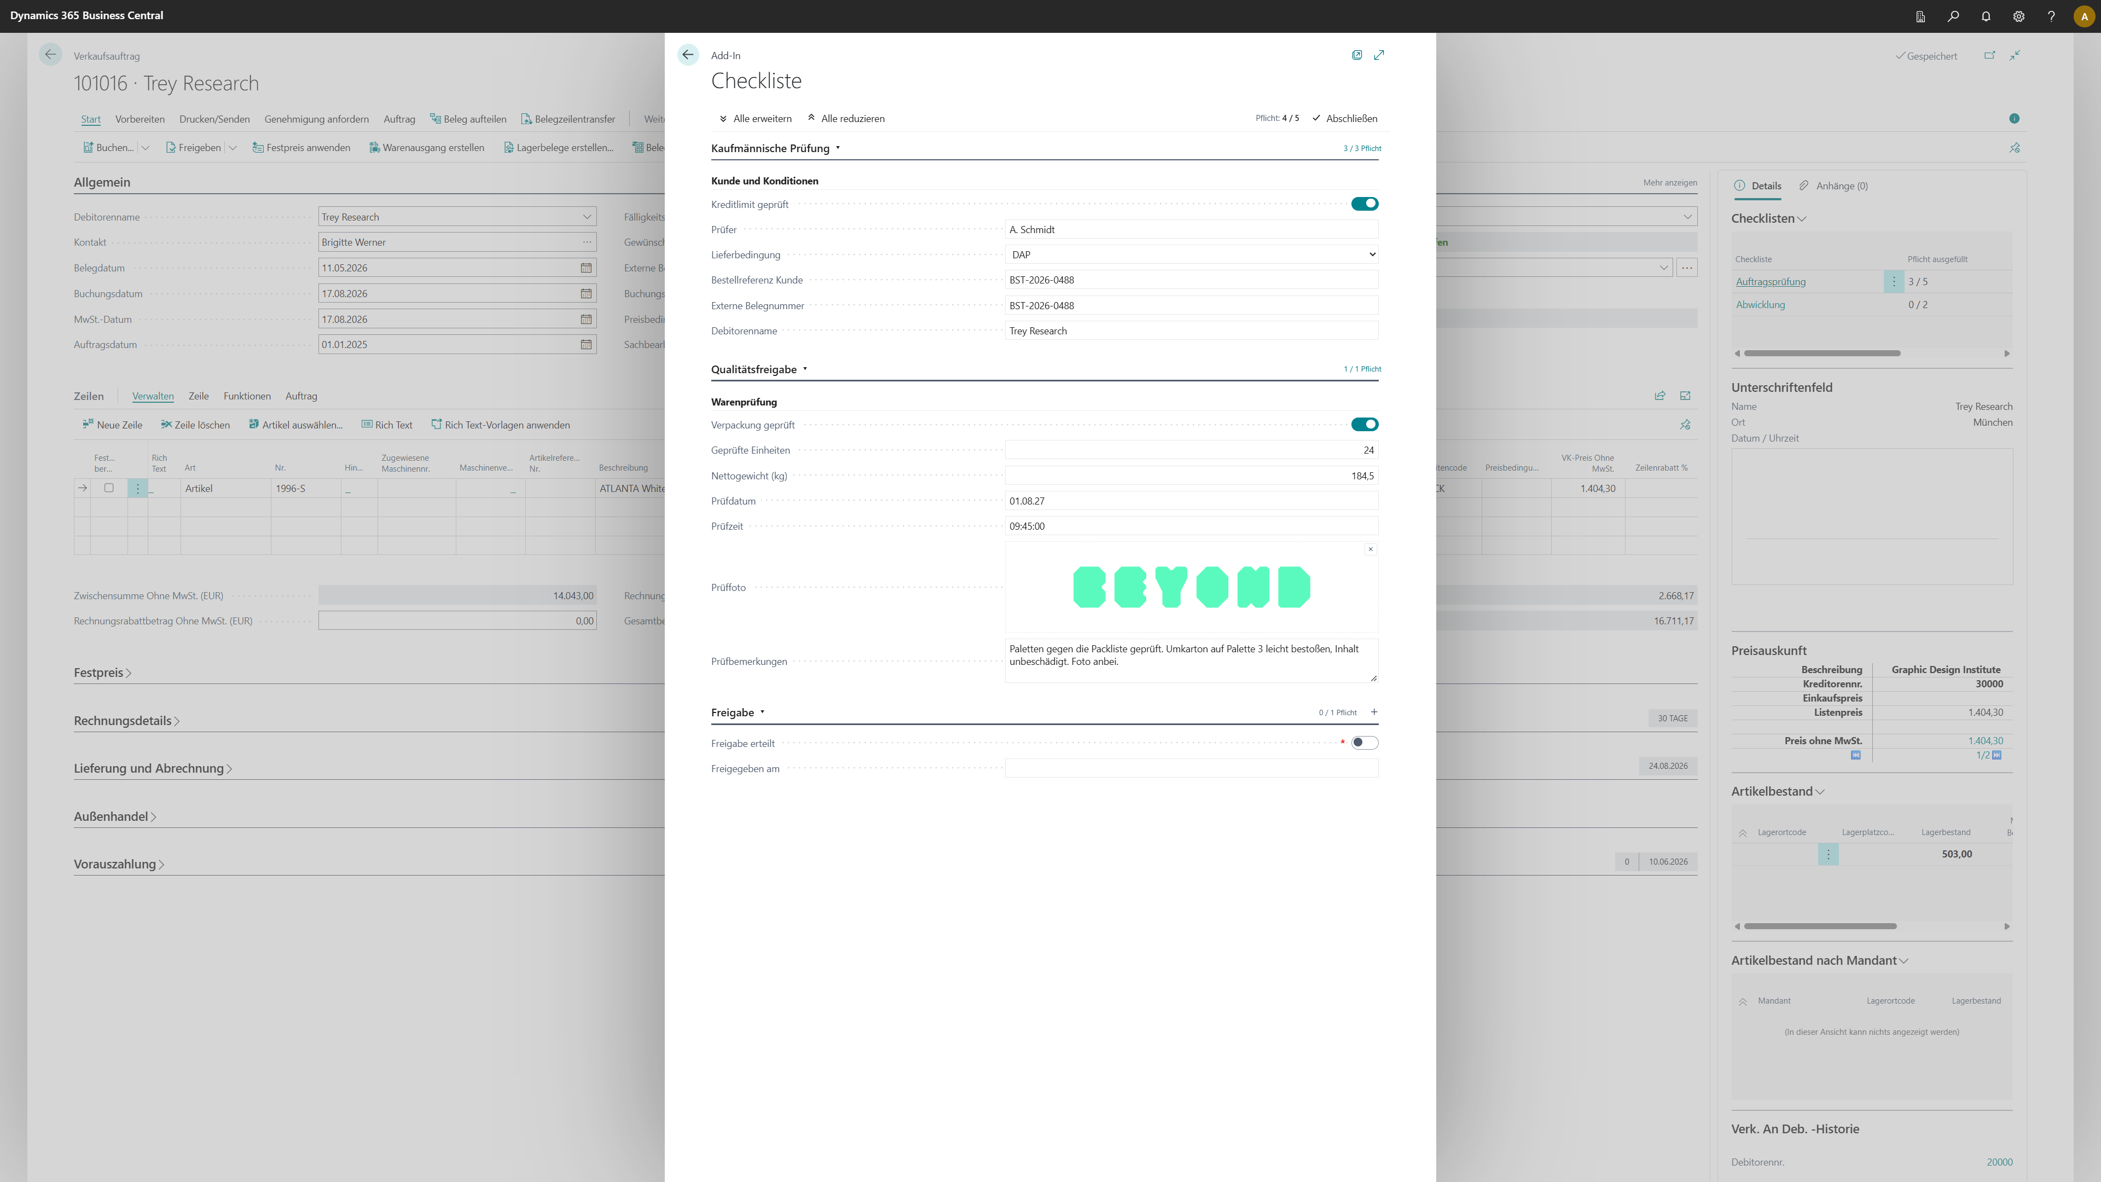
Task: Turn off Kreditlimit geprüft toggle
Action: [1365, 204]
